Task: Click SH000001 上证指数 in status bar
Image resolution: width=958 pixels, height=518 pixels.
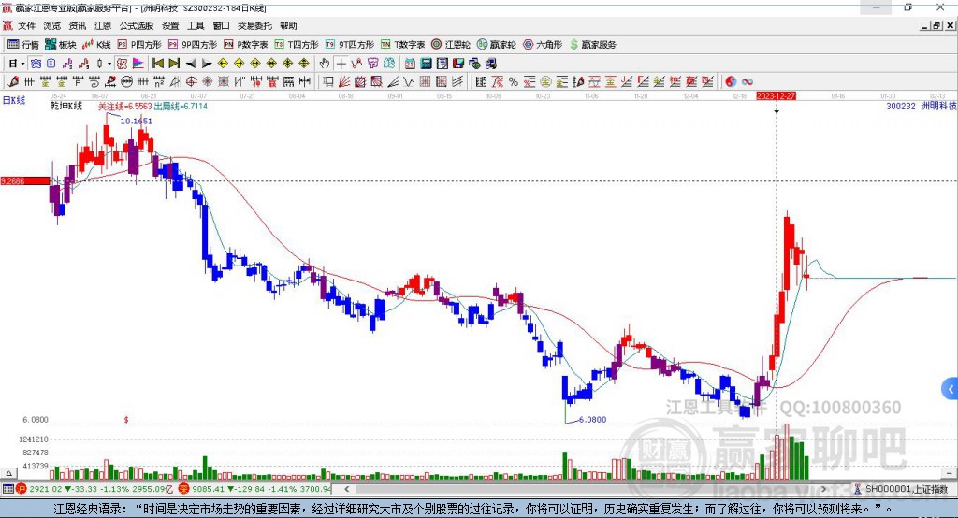Action: coord(906,489)
